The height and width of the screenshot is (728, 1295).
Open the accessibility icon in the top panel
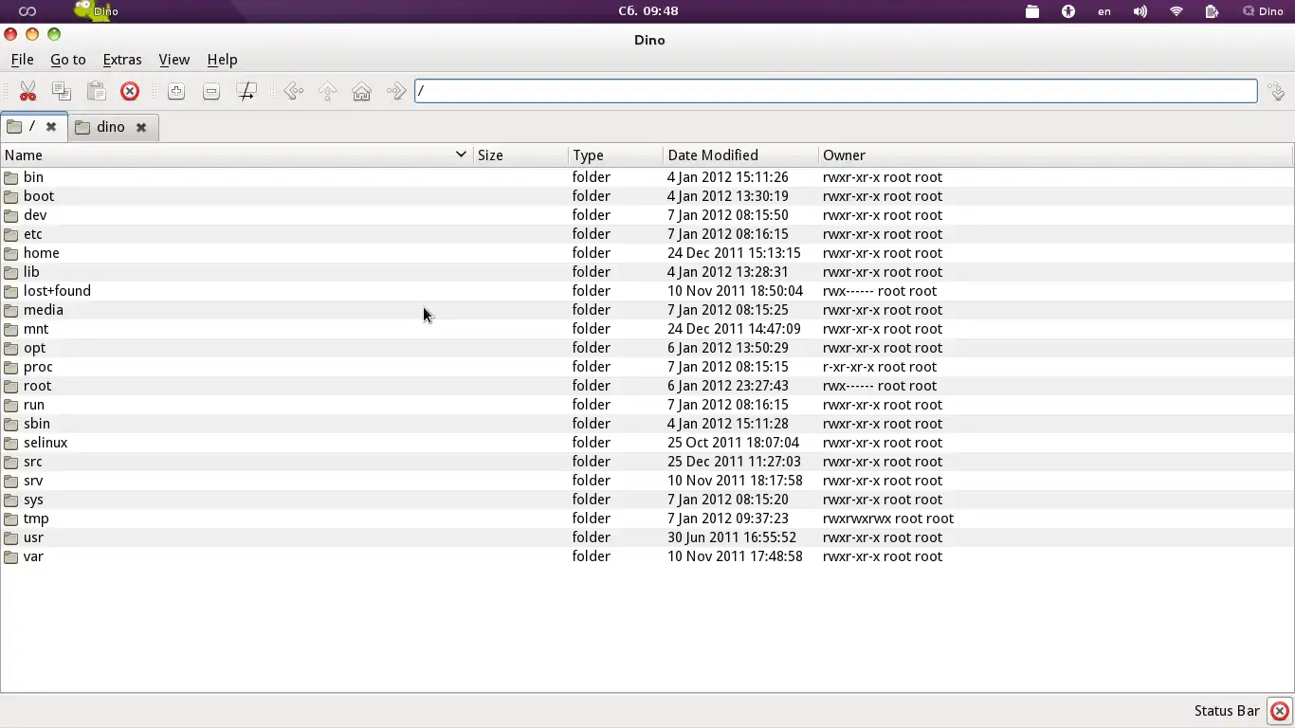click(1068, 11)
